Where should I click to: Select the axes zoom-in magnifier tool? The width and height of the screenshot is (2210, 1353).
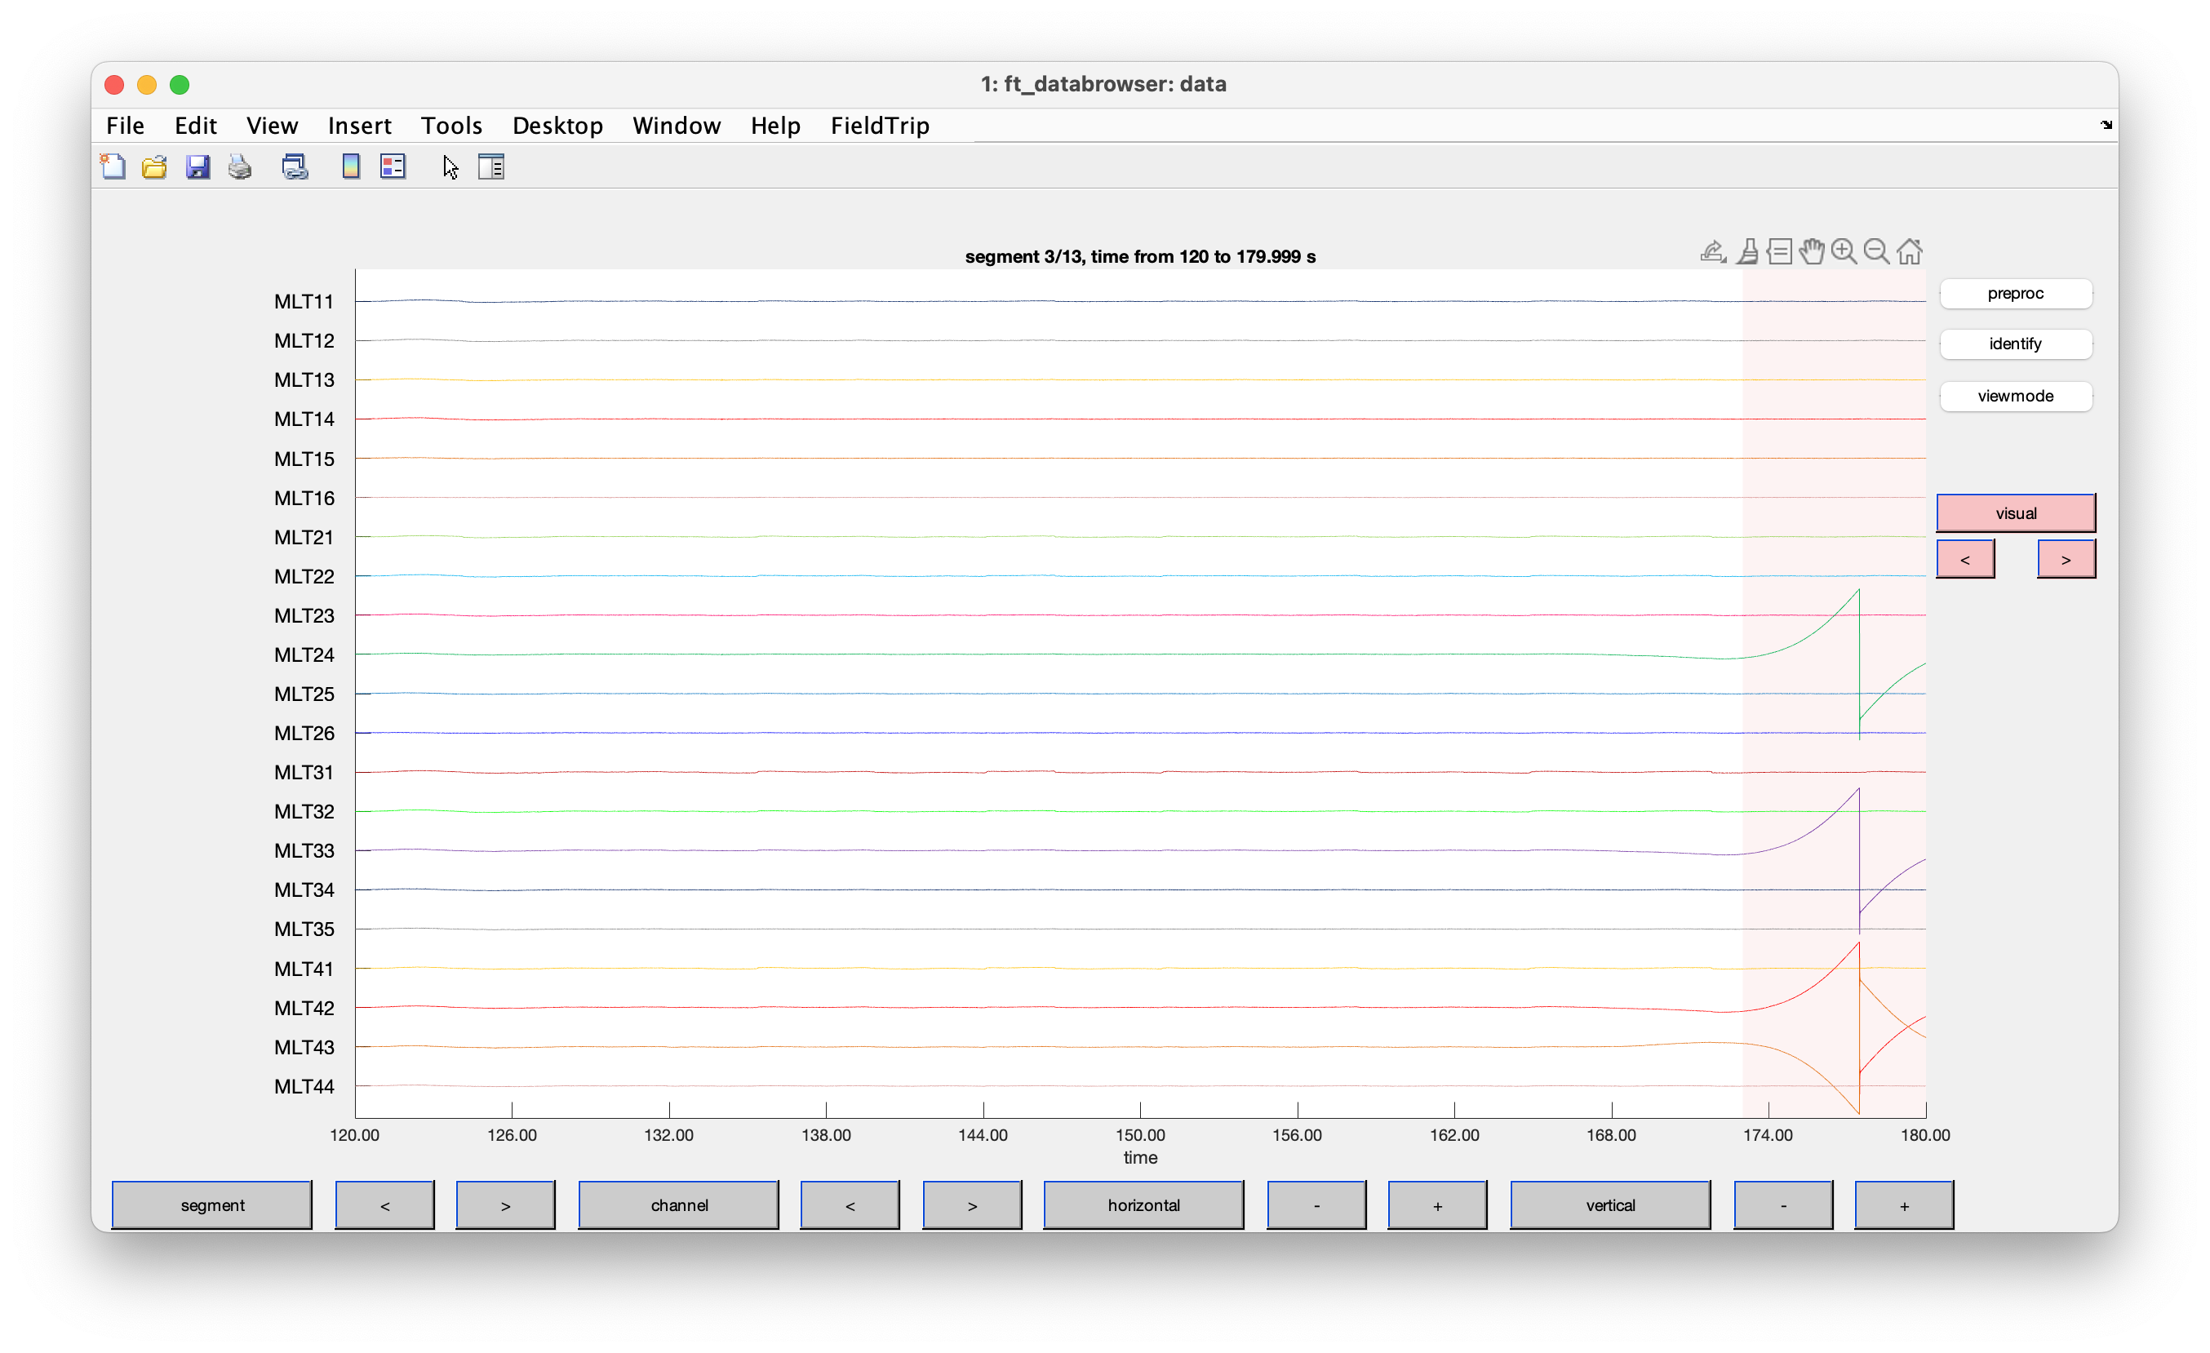(x=1843, y=252)
